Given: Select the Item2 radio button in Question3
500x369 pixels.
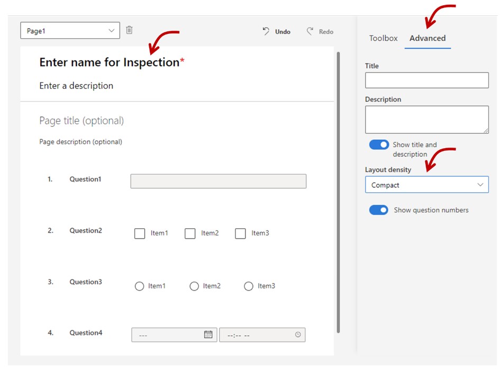Looking at the screenshot, I should tap(194, 286).
